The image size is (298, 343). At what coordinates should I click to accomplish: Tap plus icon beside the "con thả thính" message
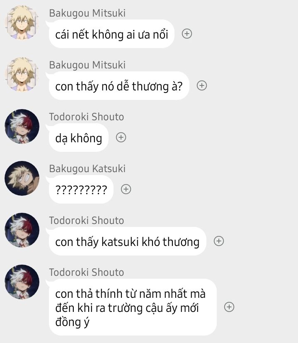[229, 307]
